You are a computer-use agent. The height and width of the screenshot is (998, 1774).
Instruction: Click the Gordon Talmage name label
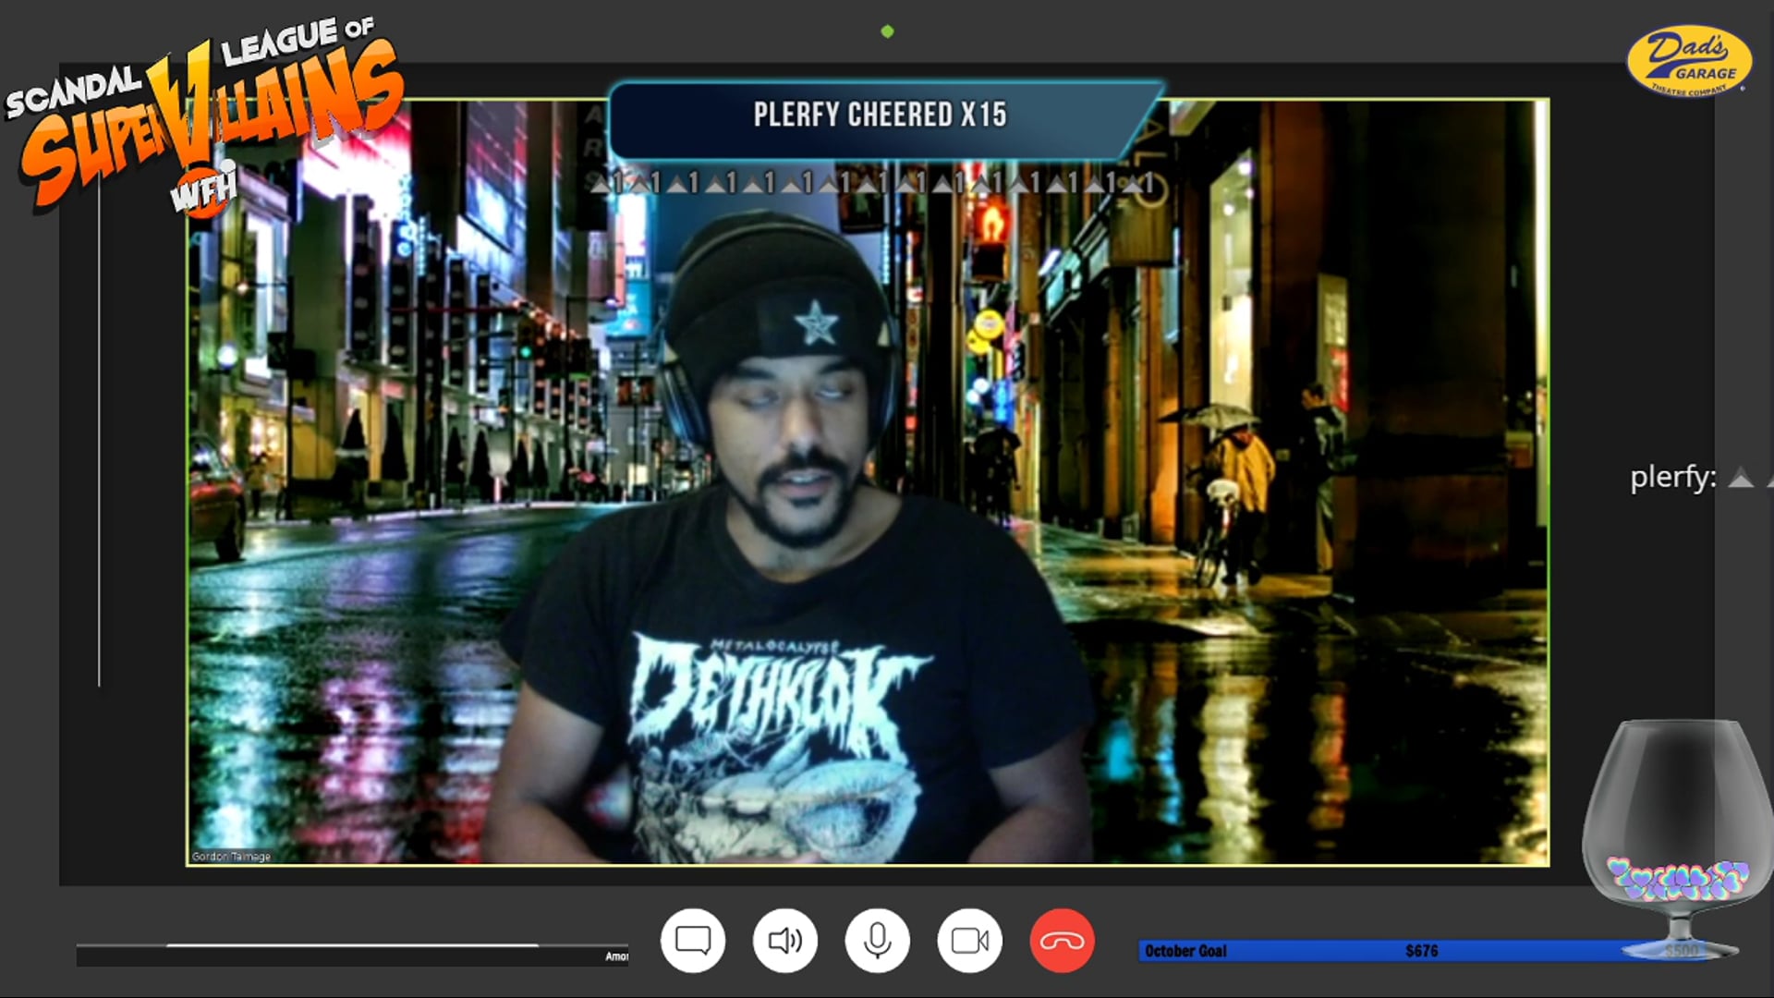pyautogui.click(x=231, y=857)
